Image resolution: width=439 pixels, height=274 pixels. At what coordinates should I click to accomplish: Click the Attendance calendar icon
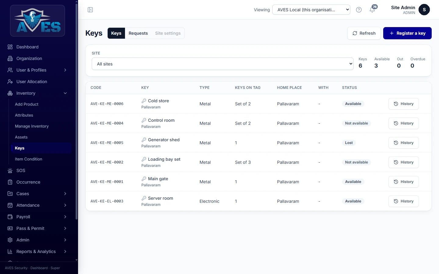click(x=10, y=205)
